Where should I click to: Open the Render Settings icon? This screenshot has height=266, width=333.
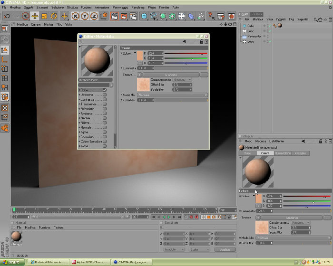tap(133, 16)
